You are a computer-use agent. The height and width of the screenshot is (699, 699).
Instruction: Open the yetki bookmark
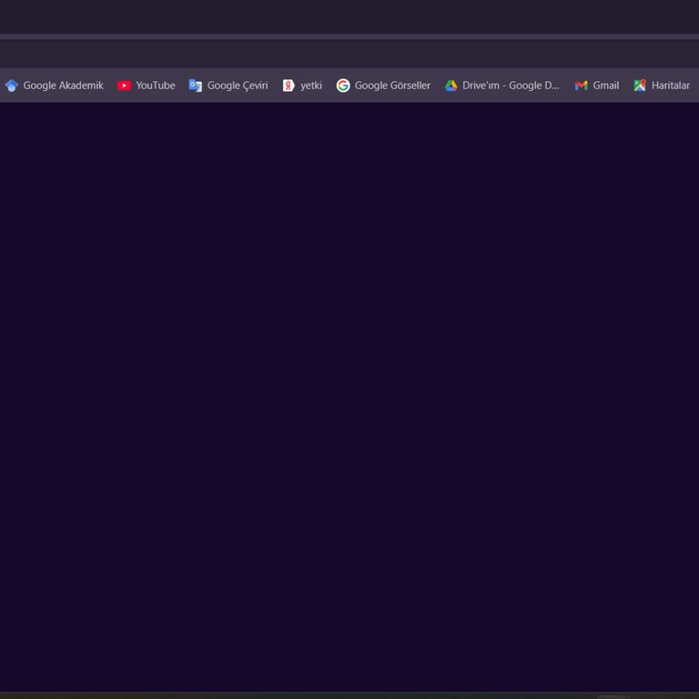point(302,86)
